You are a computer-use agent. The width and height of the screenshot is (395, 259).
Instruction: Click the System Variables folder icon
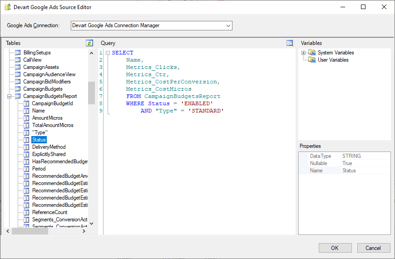[312, 53]
